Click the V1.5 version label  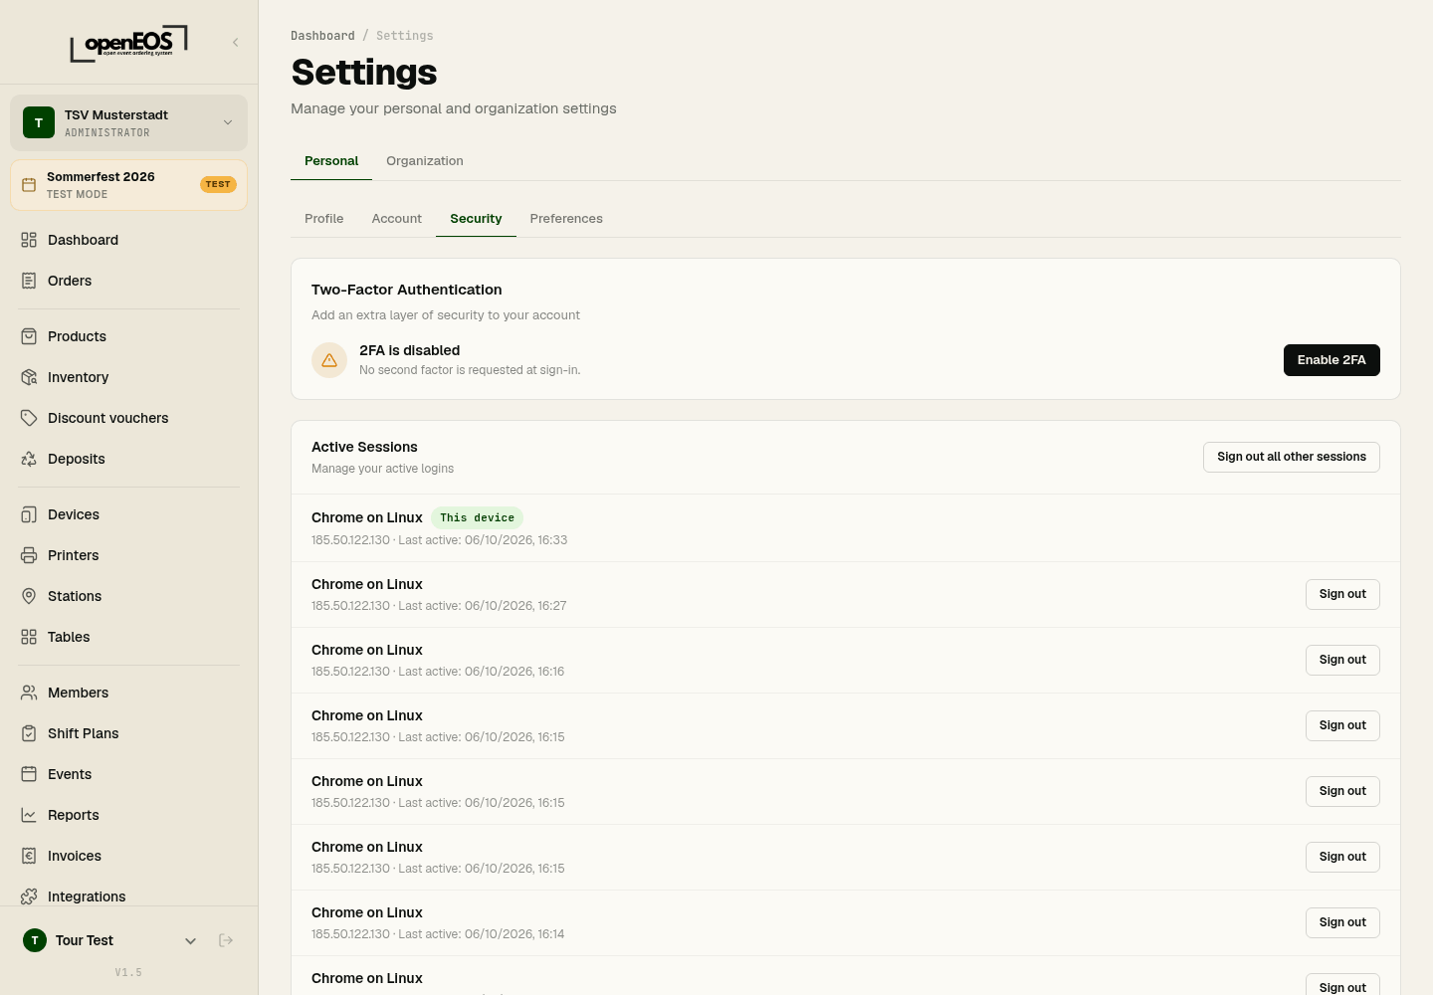point(128,972)
